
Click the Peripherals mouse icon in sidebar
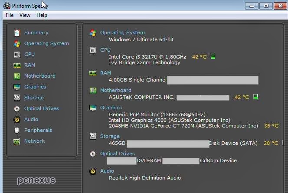click(17, 131)
